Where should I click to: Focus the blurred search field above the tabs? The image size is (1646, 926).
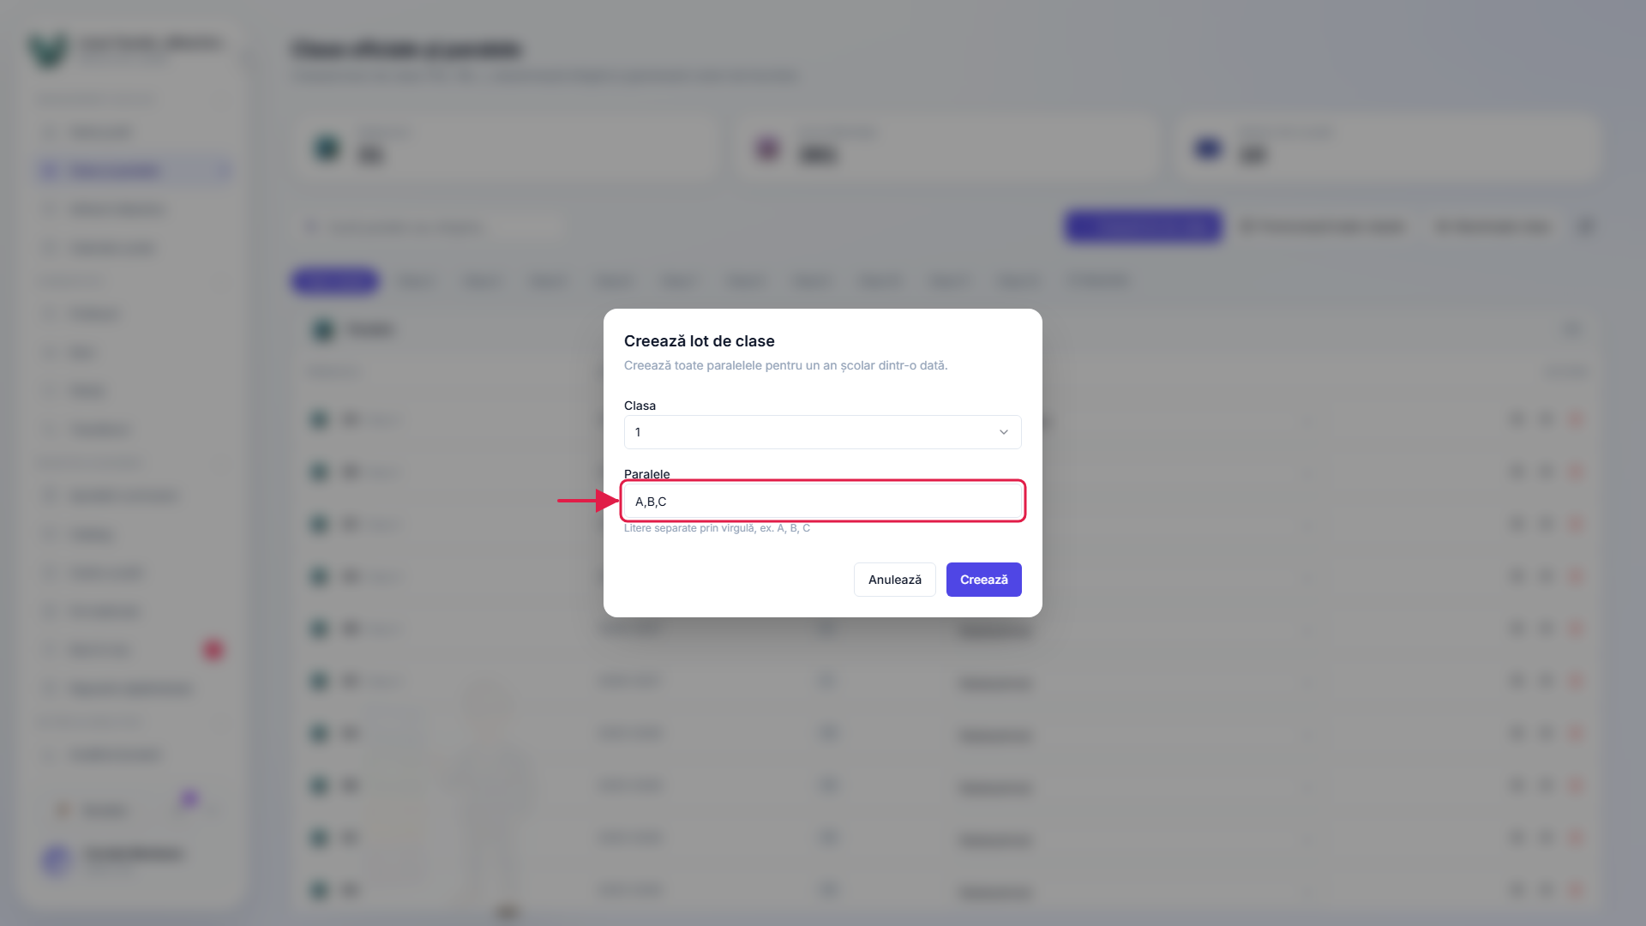click(x=429, y=227)
